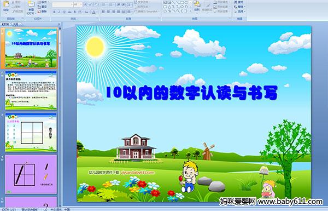Image resolution: width=328 pixels, height=211 pixels.
Task: Open the Replace dropdown
Action: [240, 7]
